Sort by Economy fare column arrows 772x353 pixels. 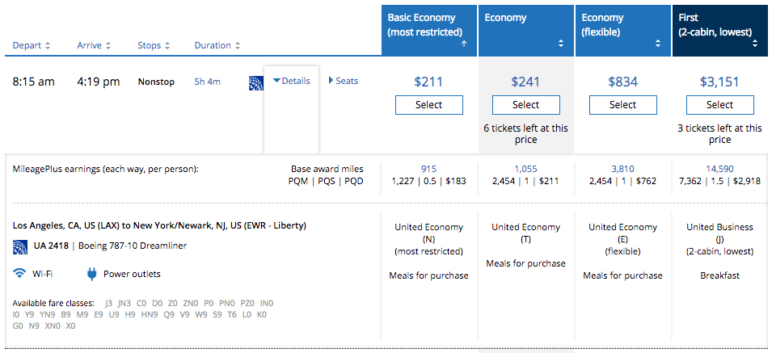[x=560, y=44]
